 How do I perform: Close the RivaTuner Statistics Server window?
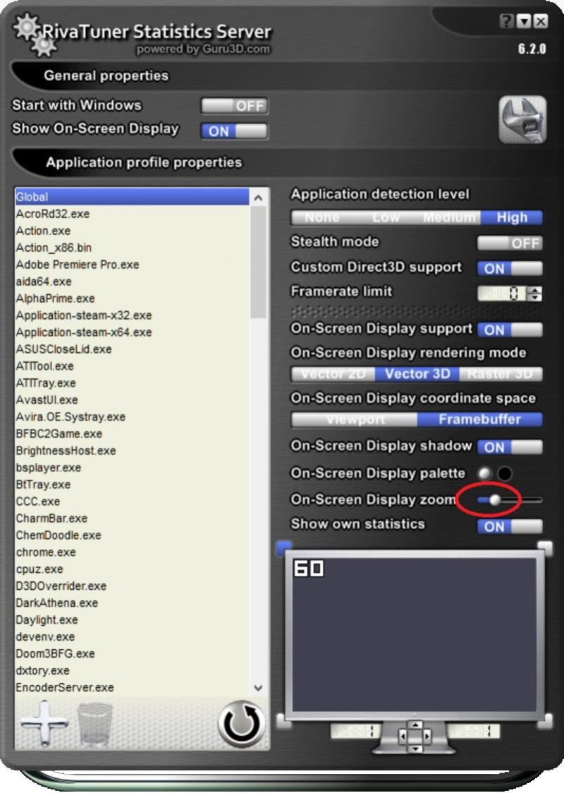click(541, 21)
